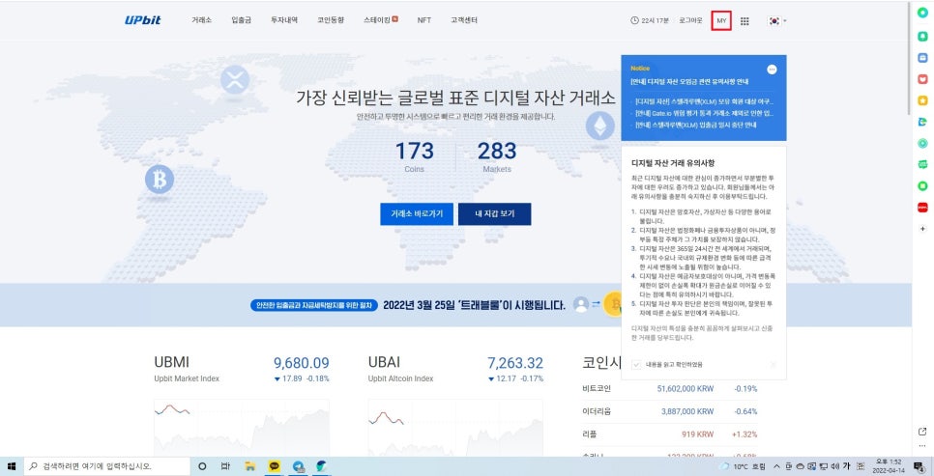Viewport: 934px width, 476px height.
Task: Select the 리플 row
Action: pyautogui.click(x=670, y=434)
